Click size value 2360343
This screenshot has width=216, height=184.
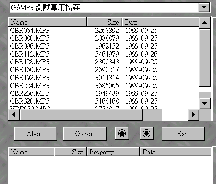[x=107, y=62]
